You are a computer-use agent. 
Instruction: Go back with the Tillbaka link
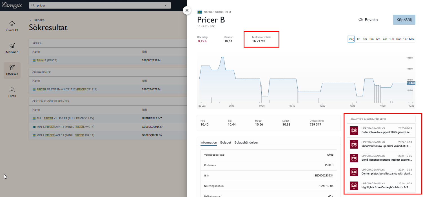click(37, 20)
